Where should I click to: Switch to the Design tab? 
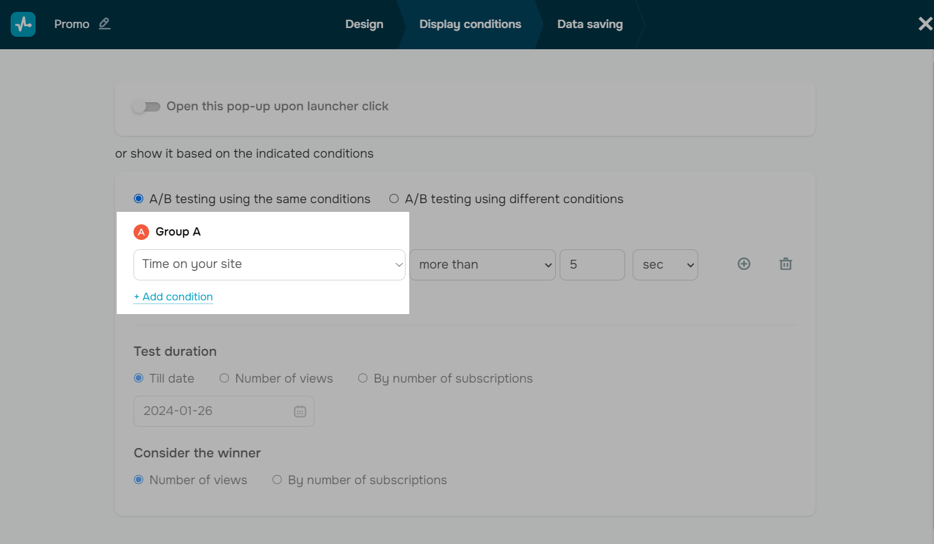[364, 24]
